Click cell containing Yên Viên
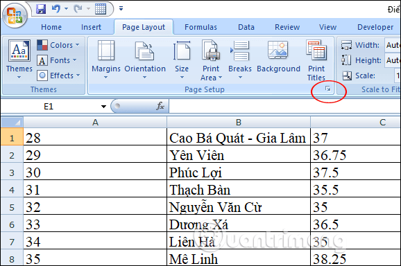401x266 pixels. coord(239,154)
